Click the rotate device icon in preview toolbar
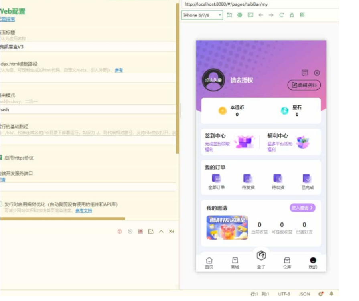The width and height of the screenshot is (359, 301). (229, 15)
